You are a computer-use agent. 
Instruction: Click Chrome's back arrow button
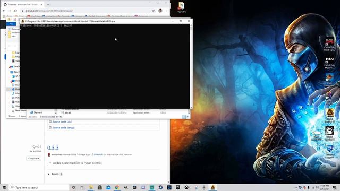[4, 11]
